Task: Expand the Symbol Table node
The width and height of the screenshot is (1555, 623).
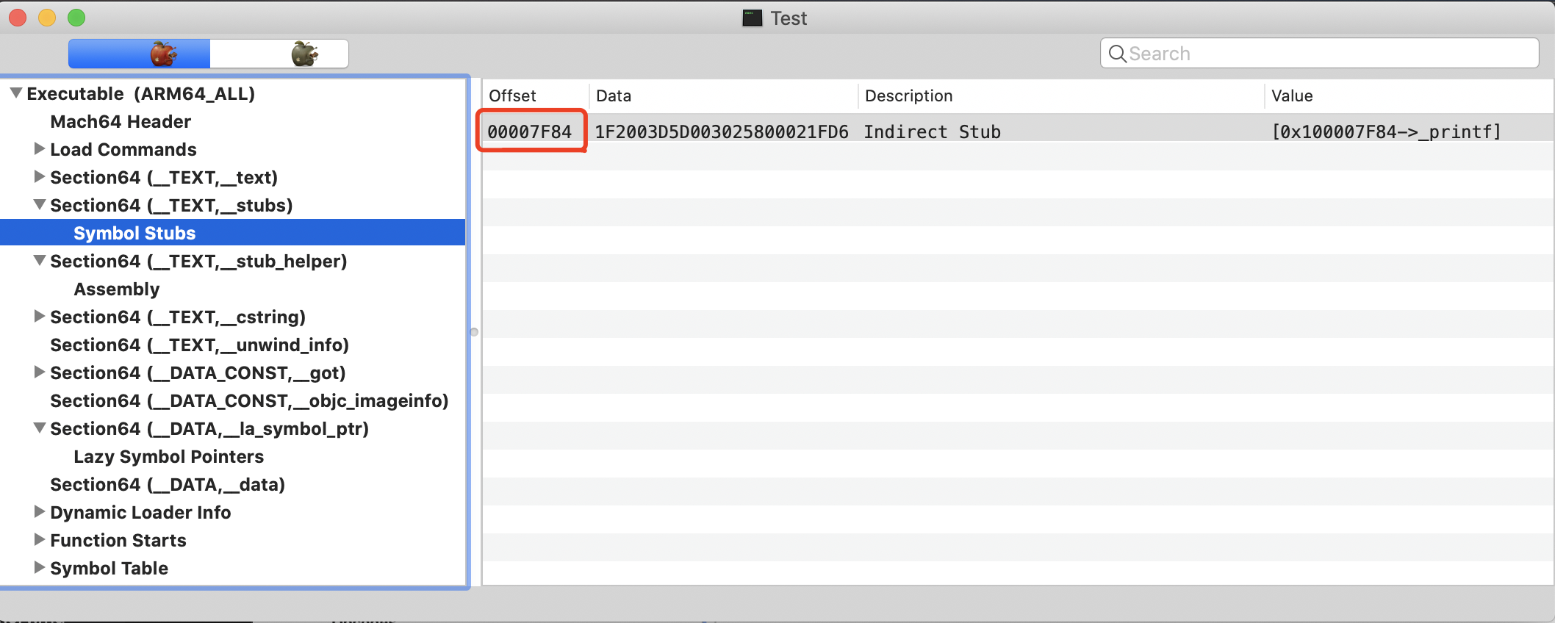Action: pyautogui.click(x=40, y=568)
